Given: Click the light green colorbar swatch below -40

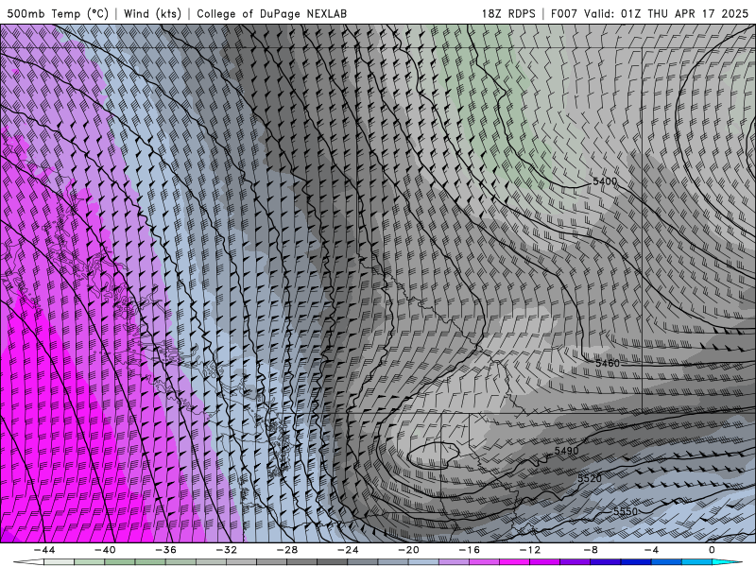Looking at the screenshot, I should (89, 562).
